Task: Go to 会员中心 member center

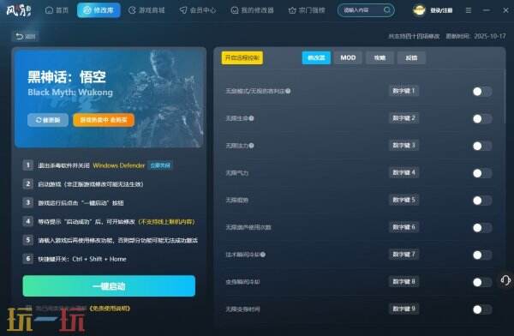Action: 198,10
